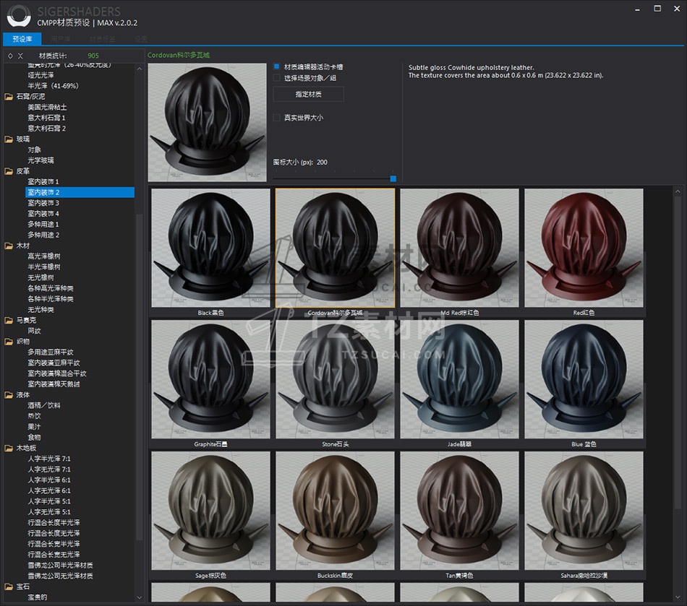Select tree item 室内装饰 1
The image size is (687, 606).
[x=43, y=181]
